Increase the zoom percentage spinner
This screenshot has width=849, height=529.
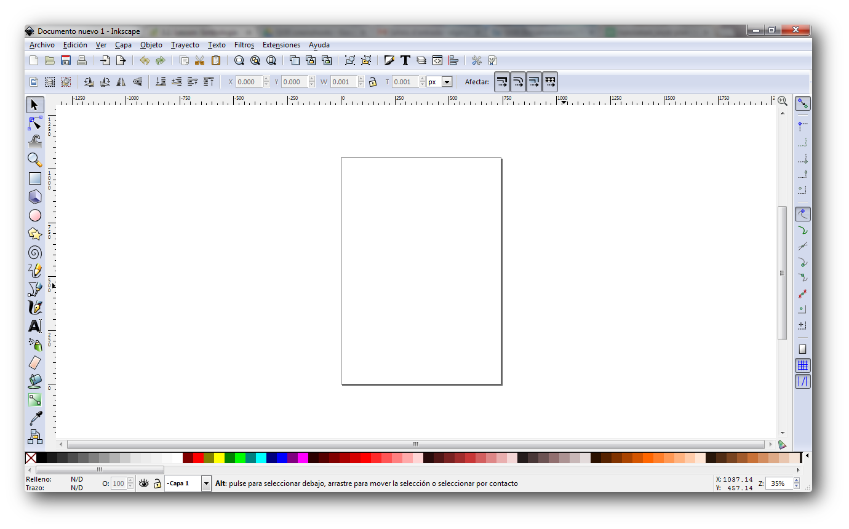(797, 481)
